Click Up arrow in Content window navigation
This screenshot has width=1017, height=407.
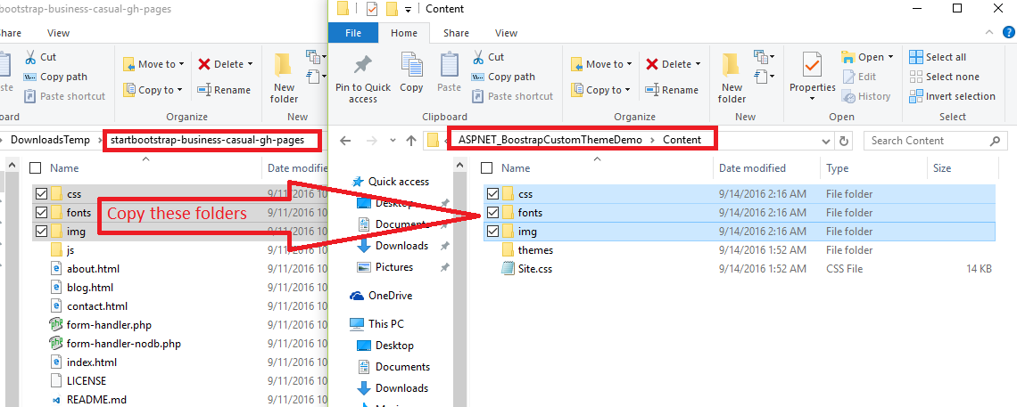(x=410, y=141)
